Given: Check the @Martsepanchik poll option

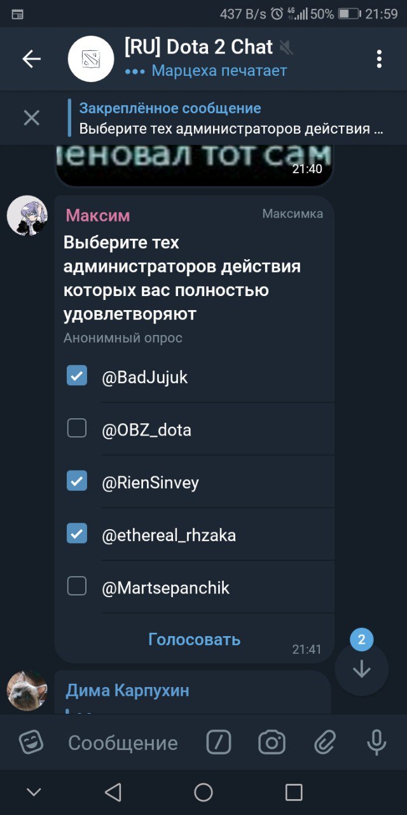Looking at the screenshot, I should point(77,586).
